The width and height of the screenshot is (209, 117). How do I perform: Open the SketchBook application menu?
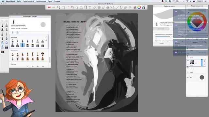pyautogui.click(x=10, y=1)
